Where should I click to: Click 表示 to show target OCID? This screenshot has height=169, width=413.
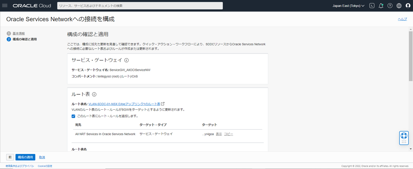(x=219, y=134)
